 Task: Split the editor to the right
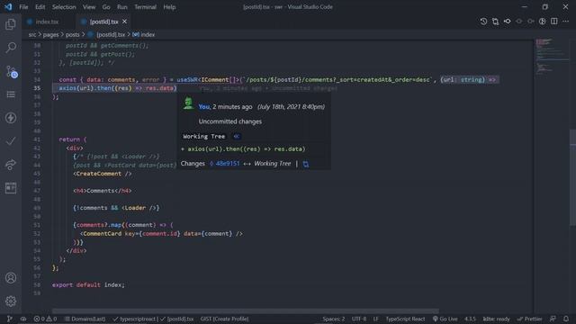554,22
